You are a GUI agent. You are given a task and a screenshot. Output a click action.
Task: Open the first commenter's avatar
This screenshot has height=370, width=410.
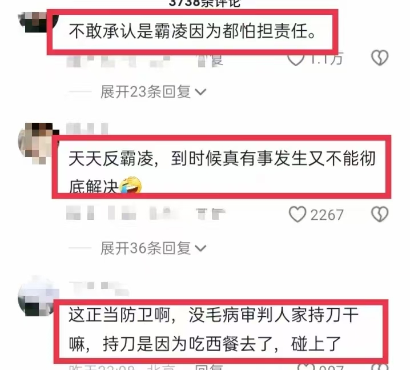click(38, 22)
